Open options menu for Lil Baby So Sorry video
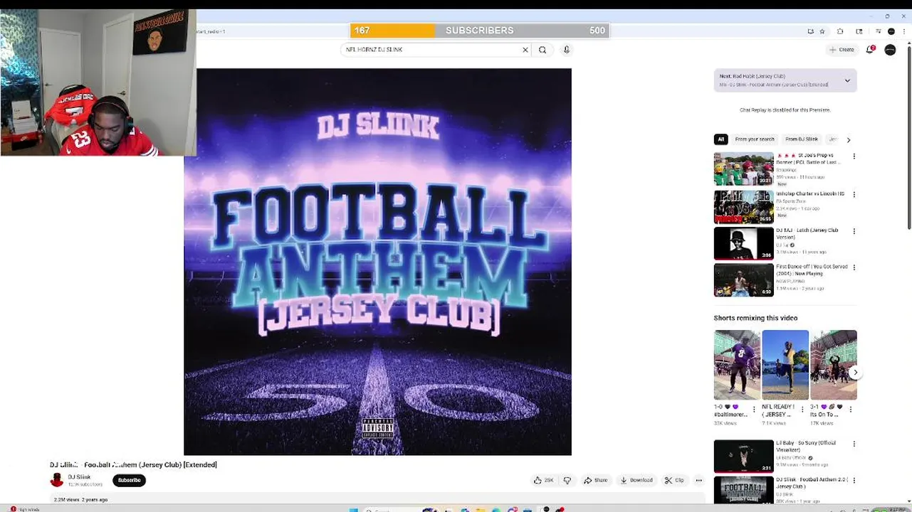 pos(854,444)
